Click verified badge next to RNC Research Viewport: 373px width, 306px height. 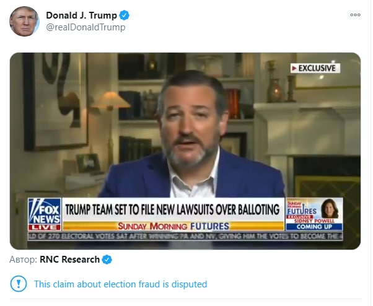(x=107, y=260)
